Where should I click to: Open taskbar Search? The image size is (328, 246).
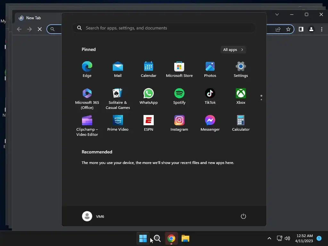[x=157, y=238]
